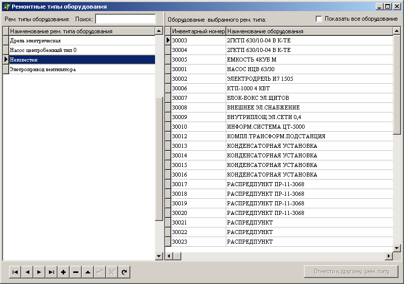The image size is (404, 284).
Task: Cancel edit with X navigator button
Action: click(112, 272)
